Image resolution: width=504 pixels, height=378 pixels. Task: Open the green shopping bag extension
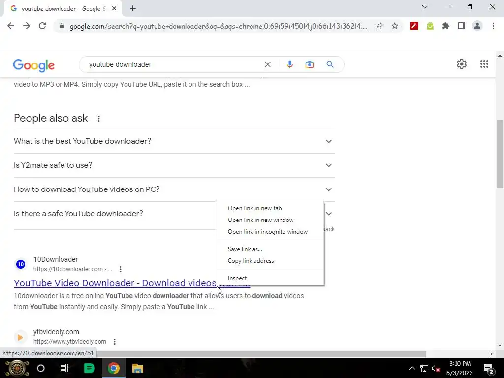pos(430,26)
